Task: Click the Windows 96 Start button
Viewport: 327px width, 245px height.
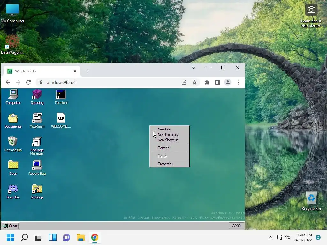Action: (x=10, y=226)
